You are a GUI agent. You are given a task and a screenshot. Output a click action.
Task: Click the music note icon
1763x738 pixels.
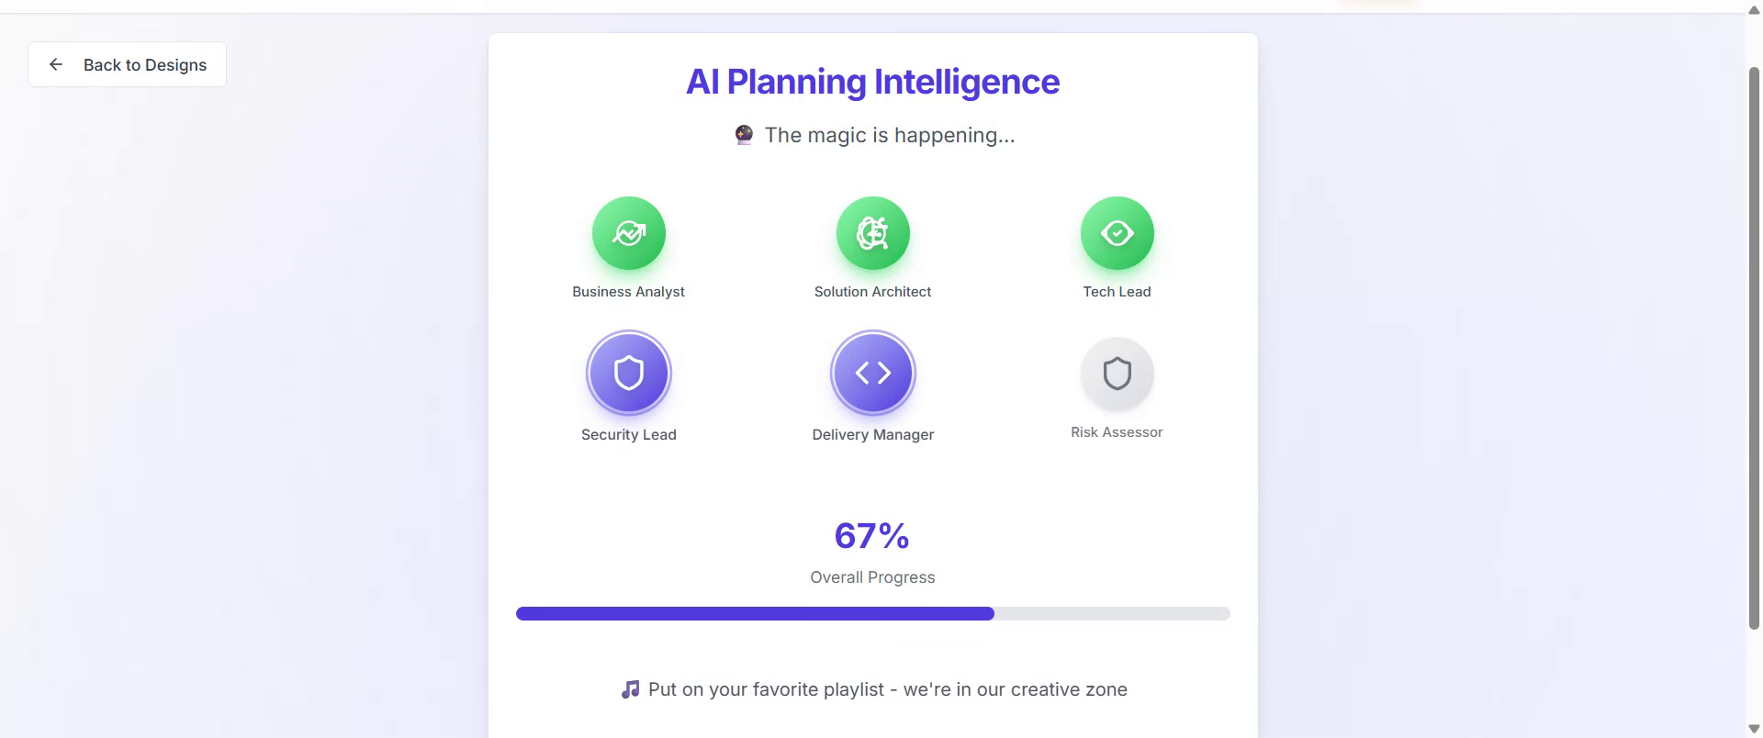(x=630, y=689)
